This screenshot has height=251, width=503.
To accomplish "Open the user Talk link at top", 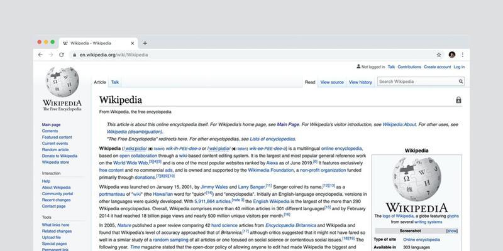I will pos(391,67).
